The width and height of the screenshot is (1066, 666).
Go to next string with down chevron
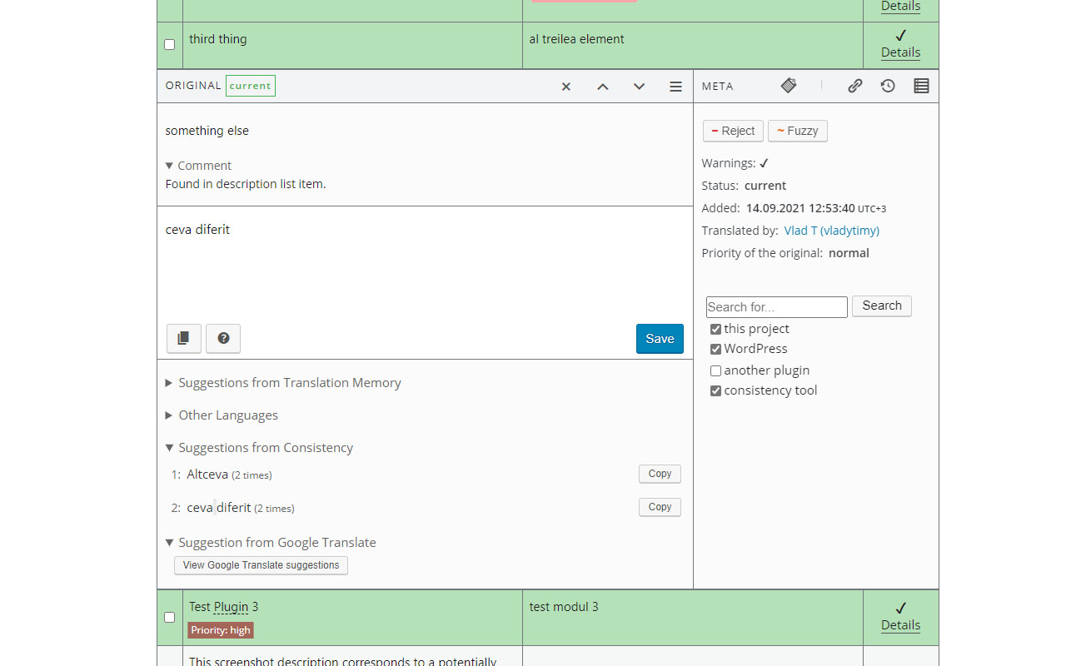[x=639, y=87]
